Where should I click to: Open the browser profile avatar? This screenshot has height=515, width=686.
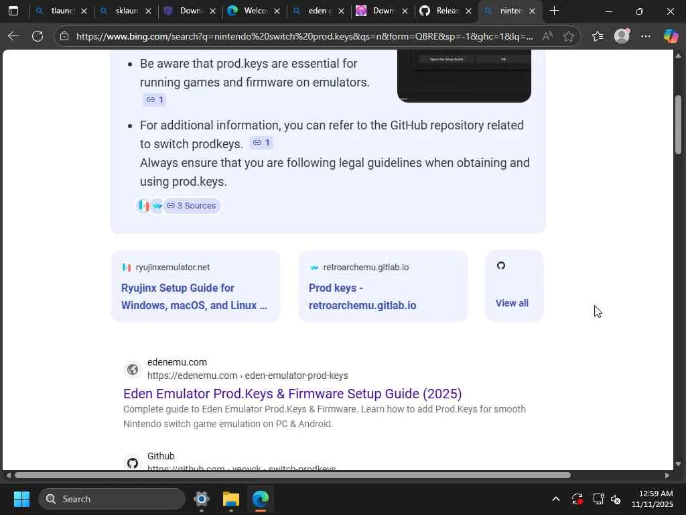622,36
